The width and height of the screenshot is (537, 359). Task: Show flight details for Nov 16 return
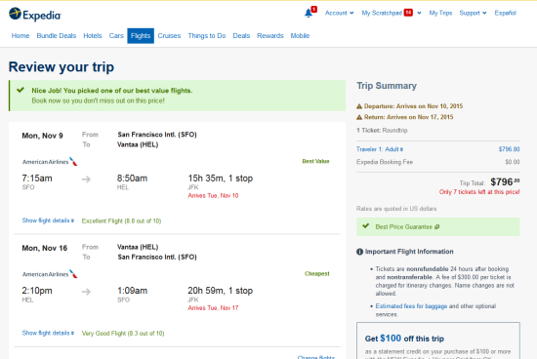(48, 333)
